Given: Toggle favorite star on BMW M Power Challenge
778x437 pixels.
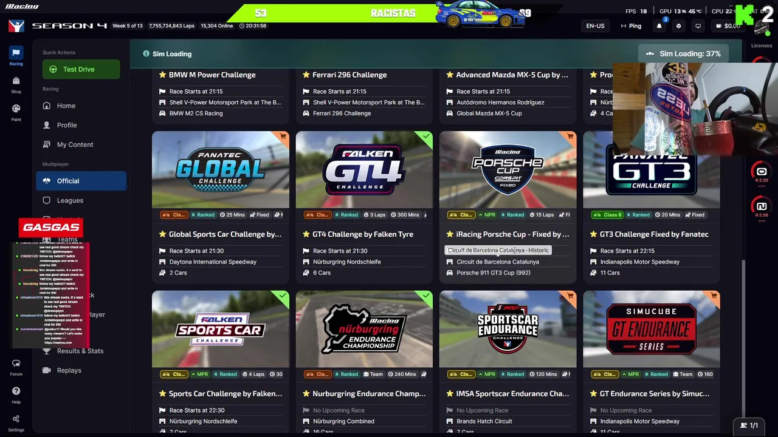Looking at the screenshot, I should point(162,75).
